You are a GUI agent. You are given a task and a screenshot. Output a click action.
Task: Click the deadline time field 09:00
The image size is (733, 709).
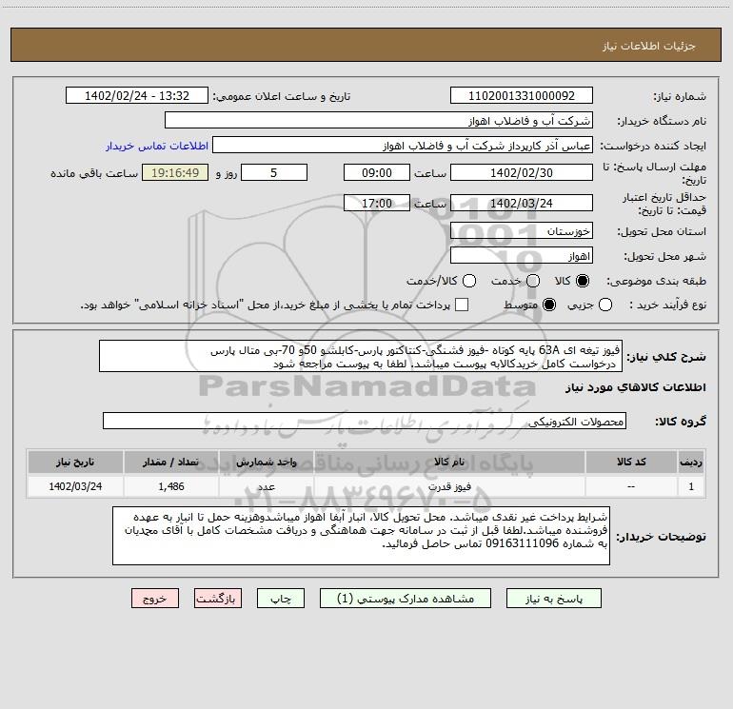coord(377,172)
